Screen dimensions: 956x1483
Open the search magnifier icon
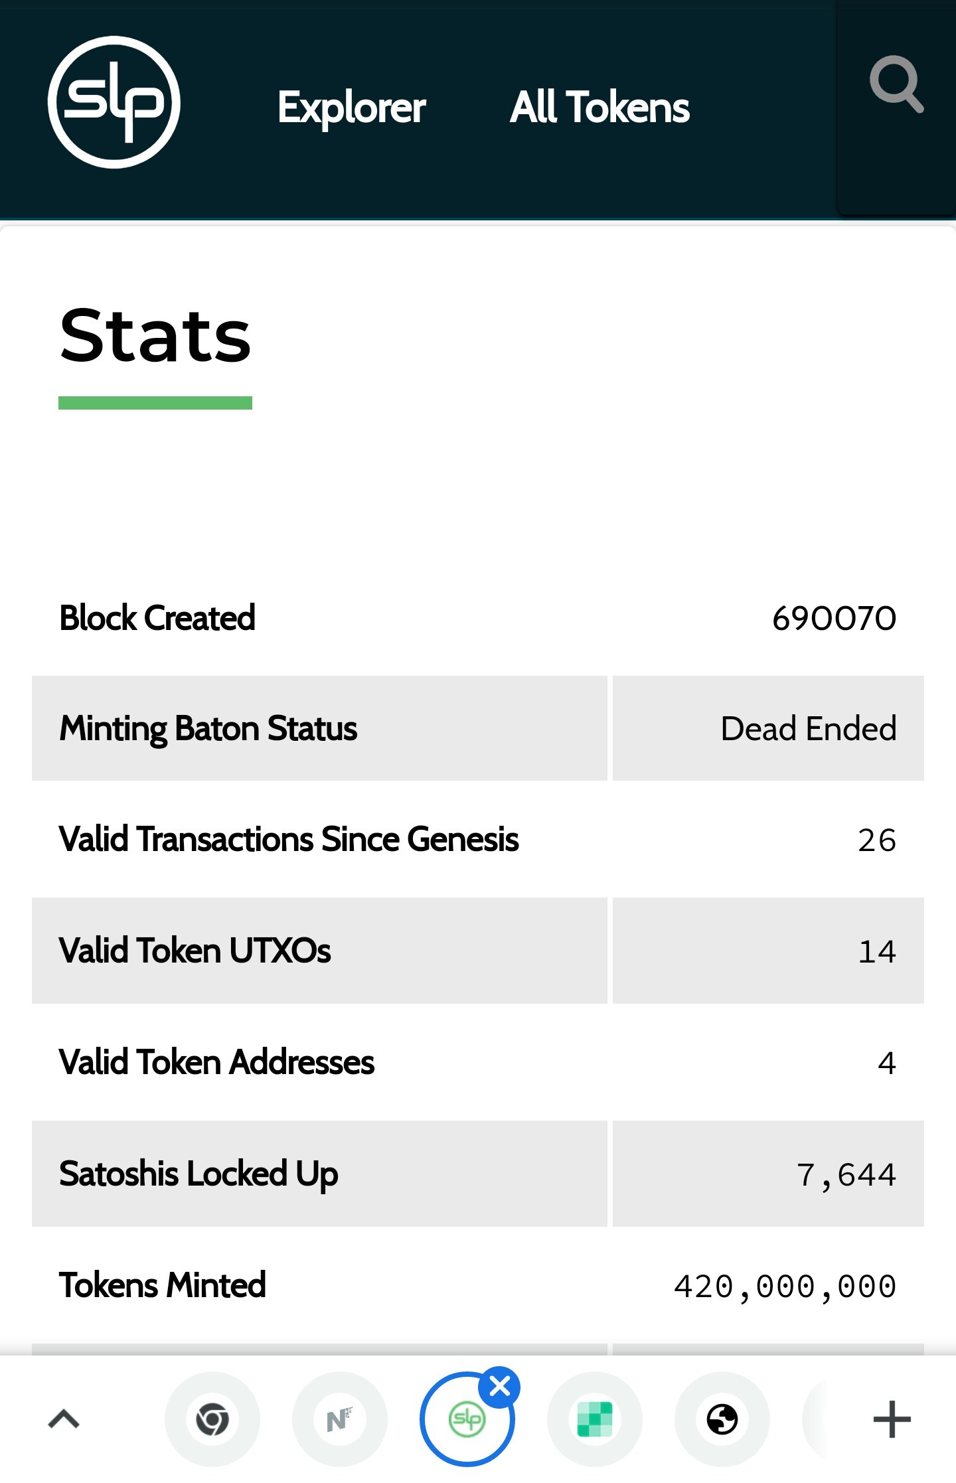point(896,84)
